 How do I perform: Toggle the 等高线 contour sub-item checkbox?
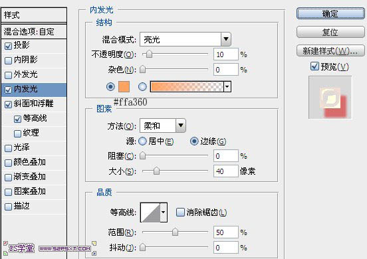pyautogui.click(x=17, y=119)
